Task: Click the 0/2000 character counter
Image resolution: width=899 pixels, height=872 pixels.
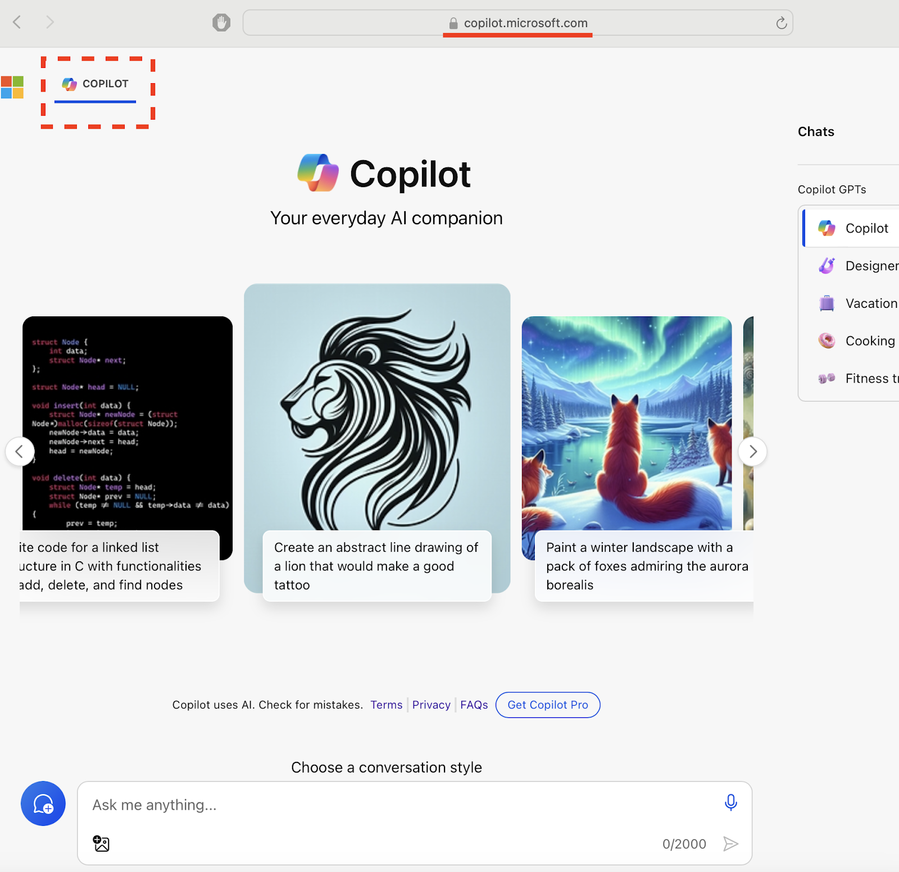Action: pos(684,844)
